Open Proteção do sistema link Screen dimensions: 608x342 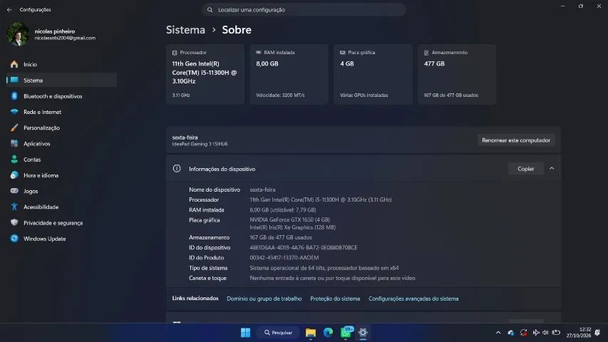[x=335, y=299]
